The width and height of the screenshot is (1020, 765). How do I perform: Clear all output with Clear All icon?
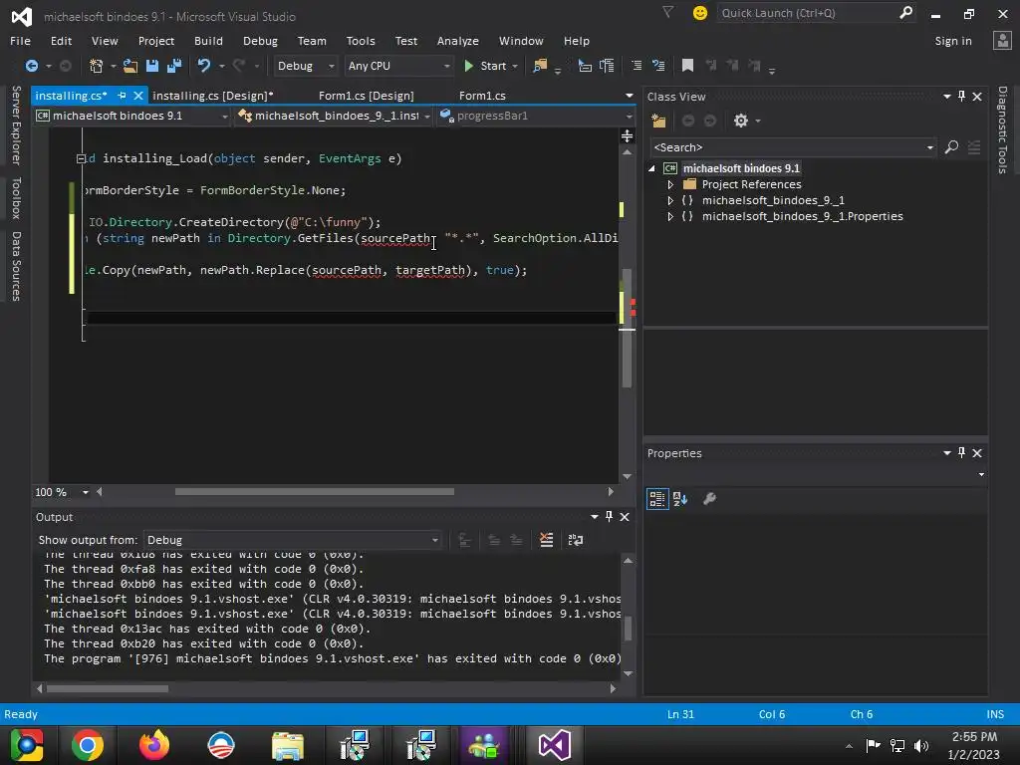coord(547,540)
